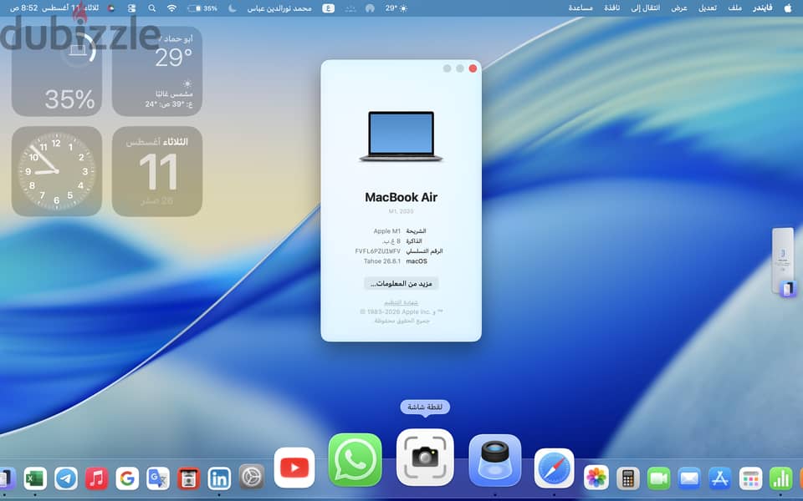803x501 pixels.
Task: Click the battery 35% status indicator
Action: pyautogui.click(x=202, y=8)
